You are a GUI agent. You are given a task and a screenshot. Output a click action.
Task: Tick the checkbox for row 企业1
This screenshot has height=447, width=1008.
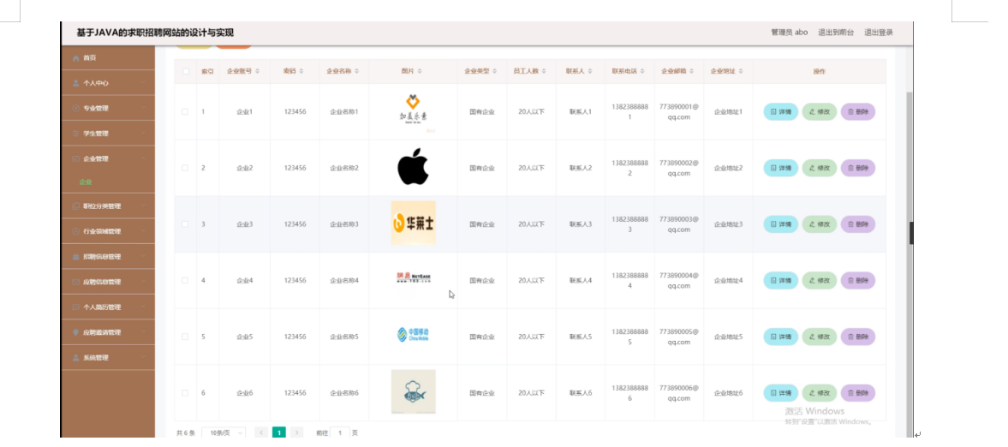click(x=185, y=112)
